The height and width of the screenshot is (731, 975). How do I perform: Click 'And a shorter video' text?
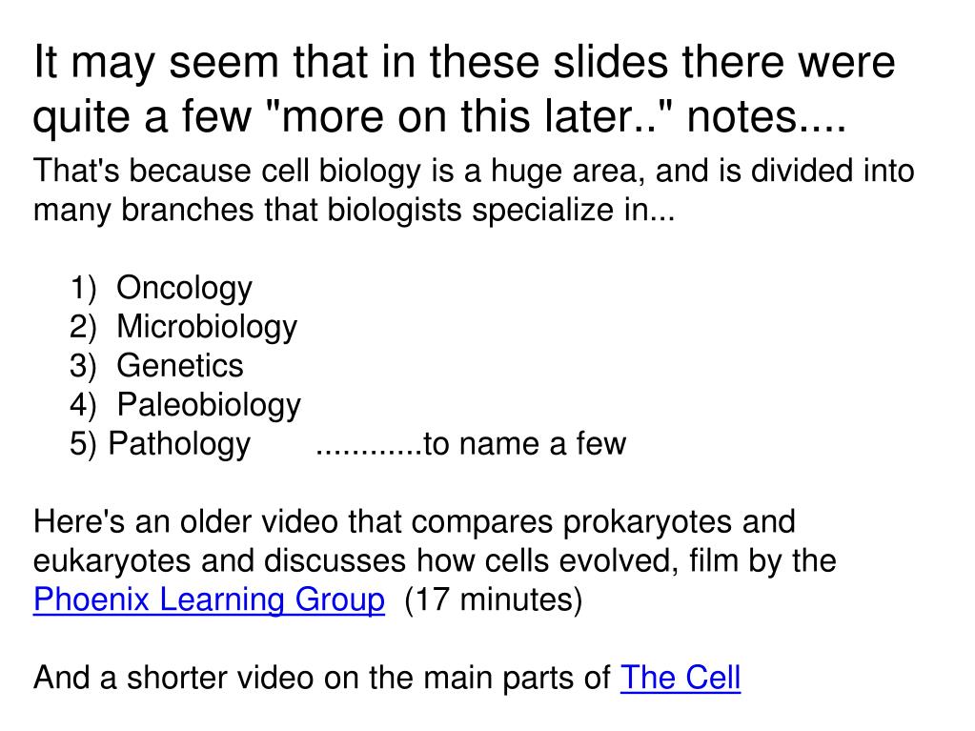(173, 678)
